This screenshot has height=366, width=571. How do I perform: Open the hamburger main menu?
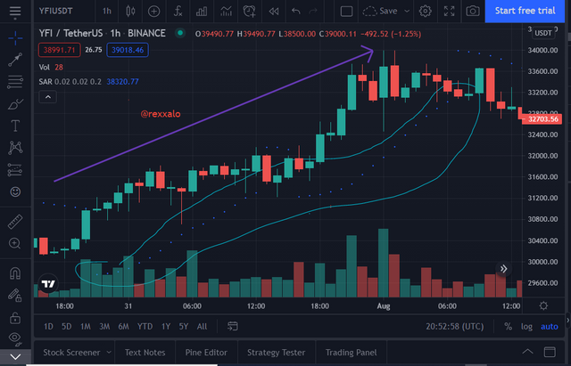[x=15, y=12]
